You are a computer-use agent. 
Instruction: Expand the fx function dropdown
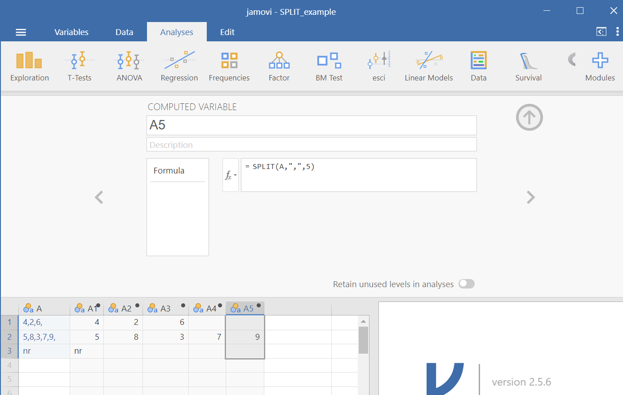(231, 175)
